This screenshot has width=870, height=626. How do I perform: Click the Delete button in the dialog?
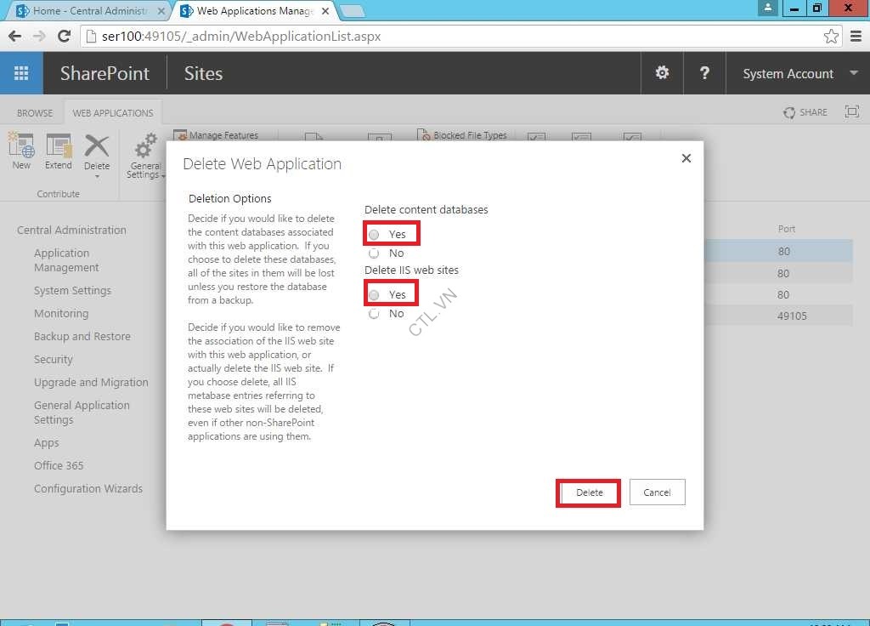tap(588, 492)
